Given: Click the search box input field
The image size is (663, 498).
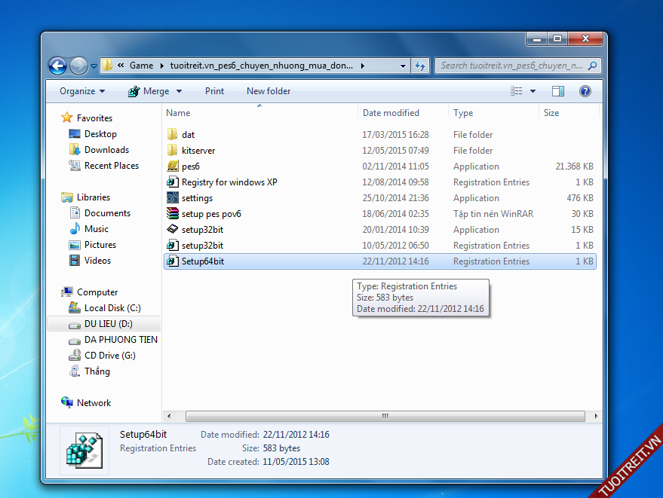Looking at the screenshot, I should pyautogui.click(x=511, y=66).
